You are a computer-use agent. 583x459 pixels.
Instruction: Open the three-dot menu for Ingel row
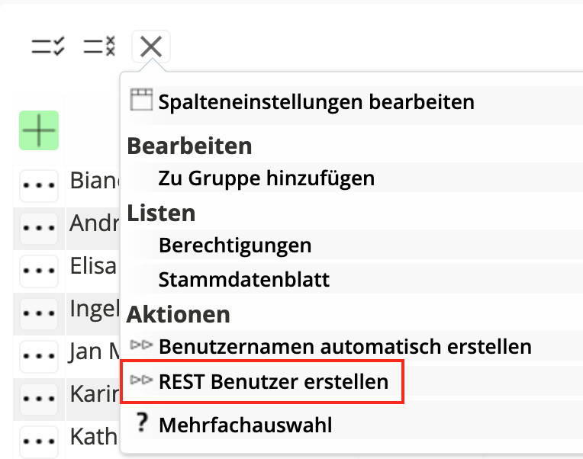point(39,313)
